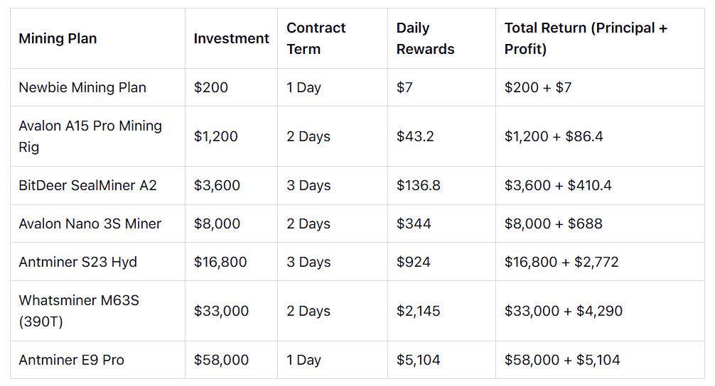Click the Mining Plan column header
Viewport: 715px width, 386px height.
pyautogui.click(x=58, y=38)
